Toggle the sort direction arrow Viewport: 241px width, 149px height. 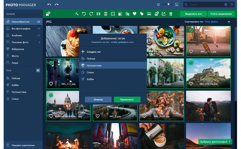tap(229, 22)
